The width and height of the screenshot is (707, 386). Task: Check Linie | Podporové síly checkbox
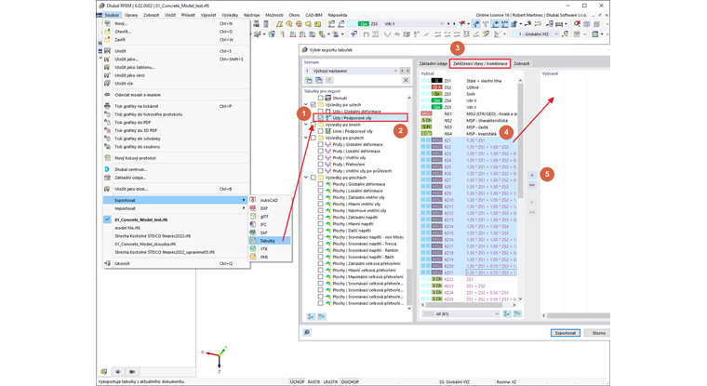coord(321,131)
